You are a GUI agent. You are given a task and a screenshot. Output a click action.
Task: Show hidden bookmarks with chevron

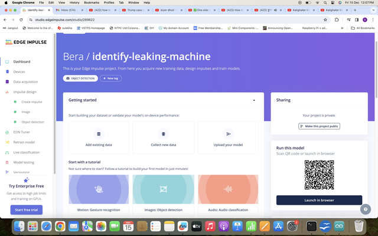342,28
